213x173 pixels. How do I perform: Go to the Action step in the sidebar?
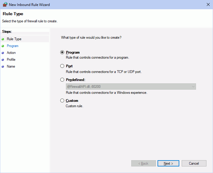pyautogui.click(x=11, y=53)
